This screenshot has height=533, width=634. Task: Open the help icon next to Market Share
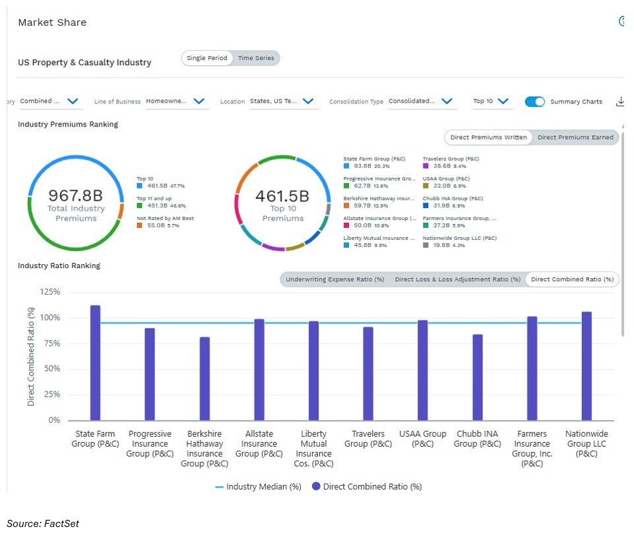pos(622,22)
